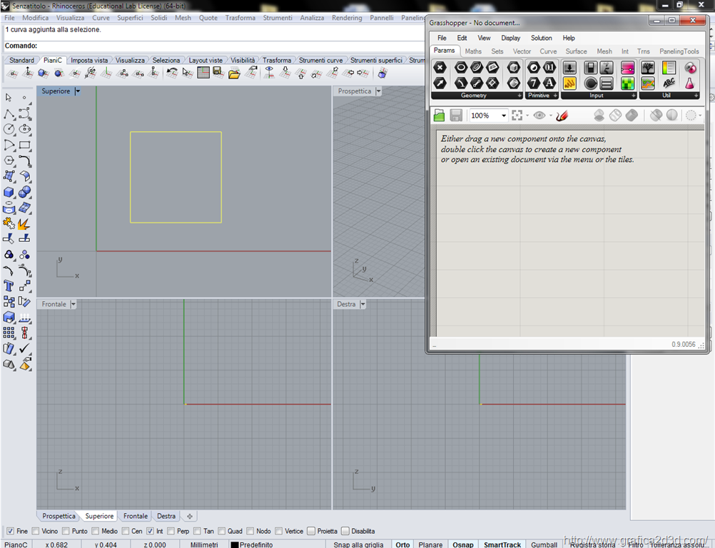This screenshot has height=548, width=715.
Task: Open the Superiore viewport title dropdown arrow
Action: pos(77,91)
